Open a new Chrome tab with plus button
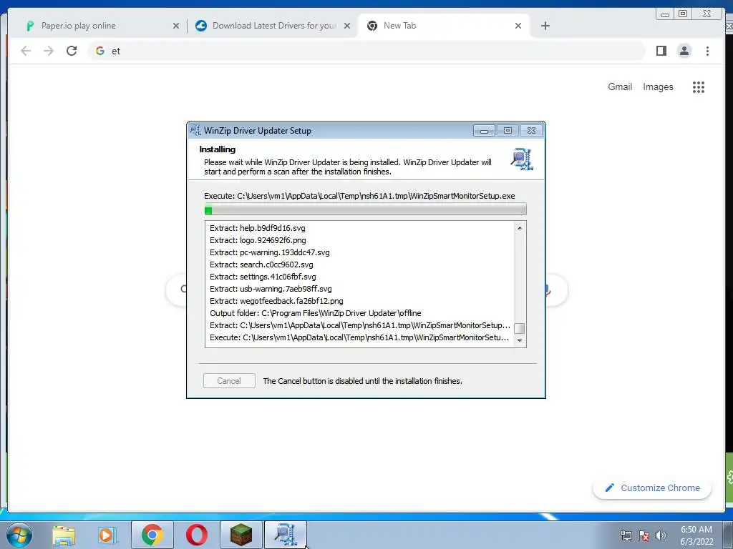 545,26
